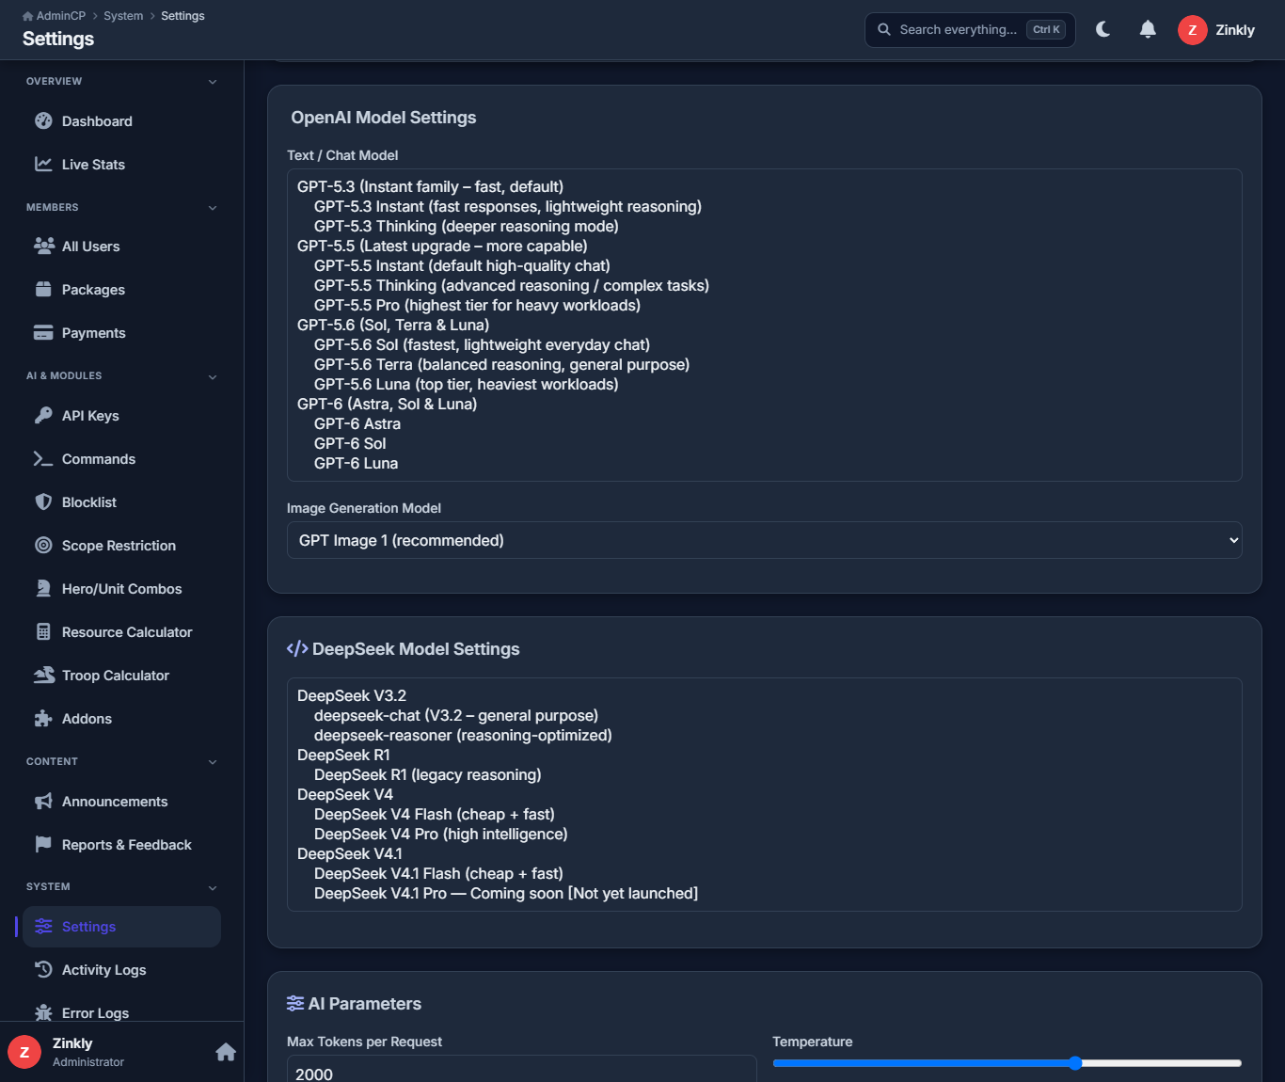1285x1082 pixels.
Task: Select deepseek-reasoner model option
Action: pyautogui.click(x=463, y=735)
